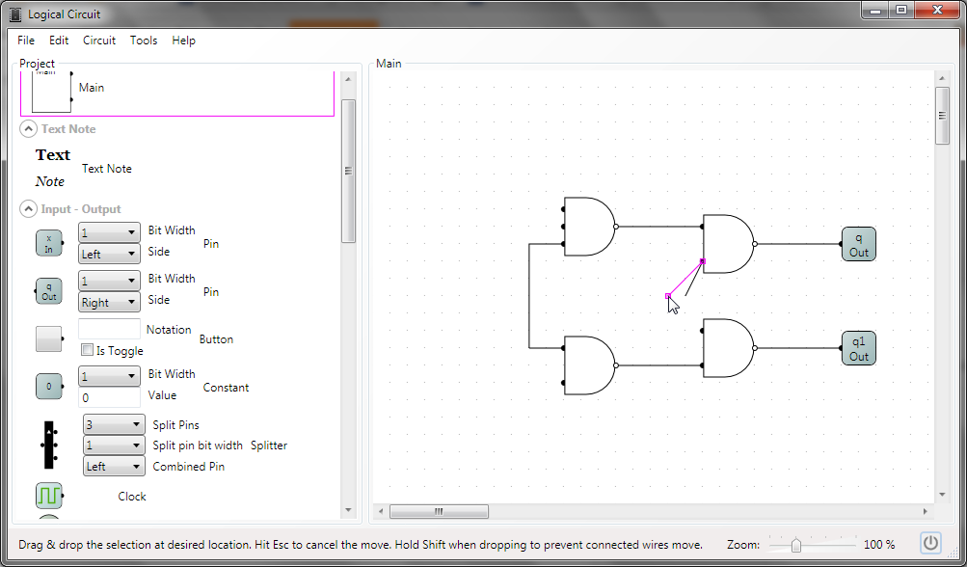Click the q Out gate on the canvas
Image resolution: width=967 pixels, height=567 pixels.
tap(857, 244)
